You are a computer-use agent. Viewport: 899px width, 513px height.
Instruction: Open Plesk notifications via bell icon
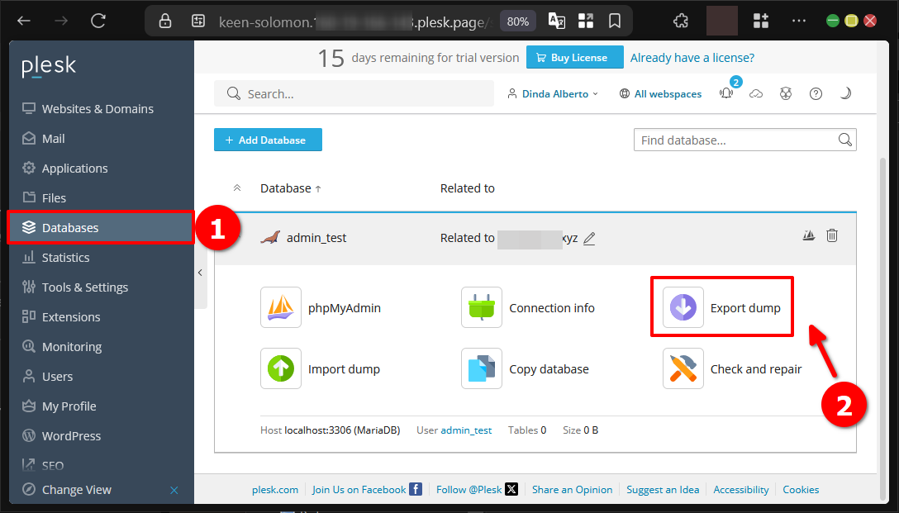725,93
